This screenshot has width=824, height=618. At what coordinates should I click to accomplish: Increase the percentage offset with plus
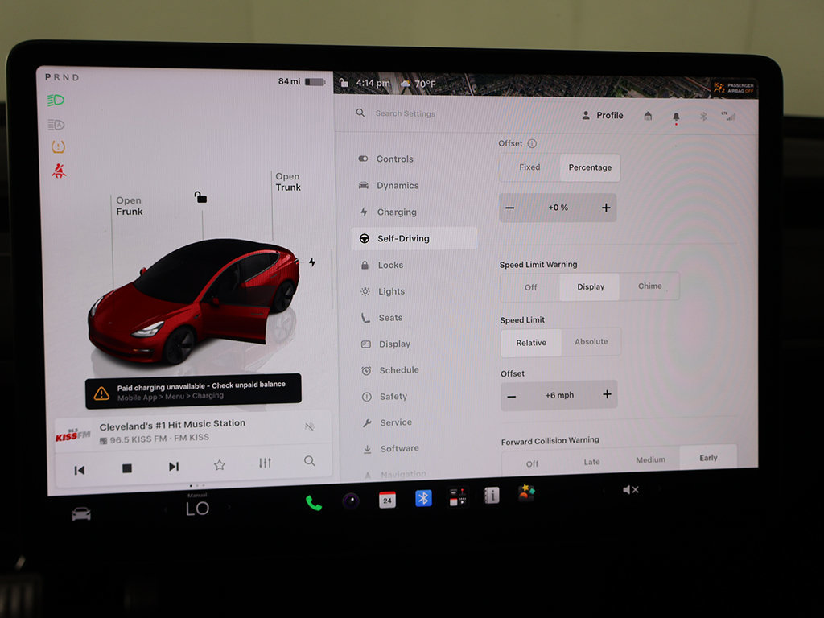pyautogui.click(x=605, y=208)
